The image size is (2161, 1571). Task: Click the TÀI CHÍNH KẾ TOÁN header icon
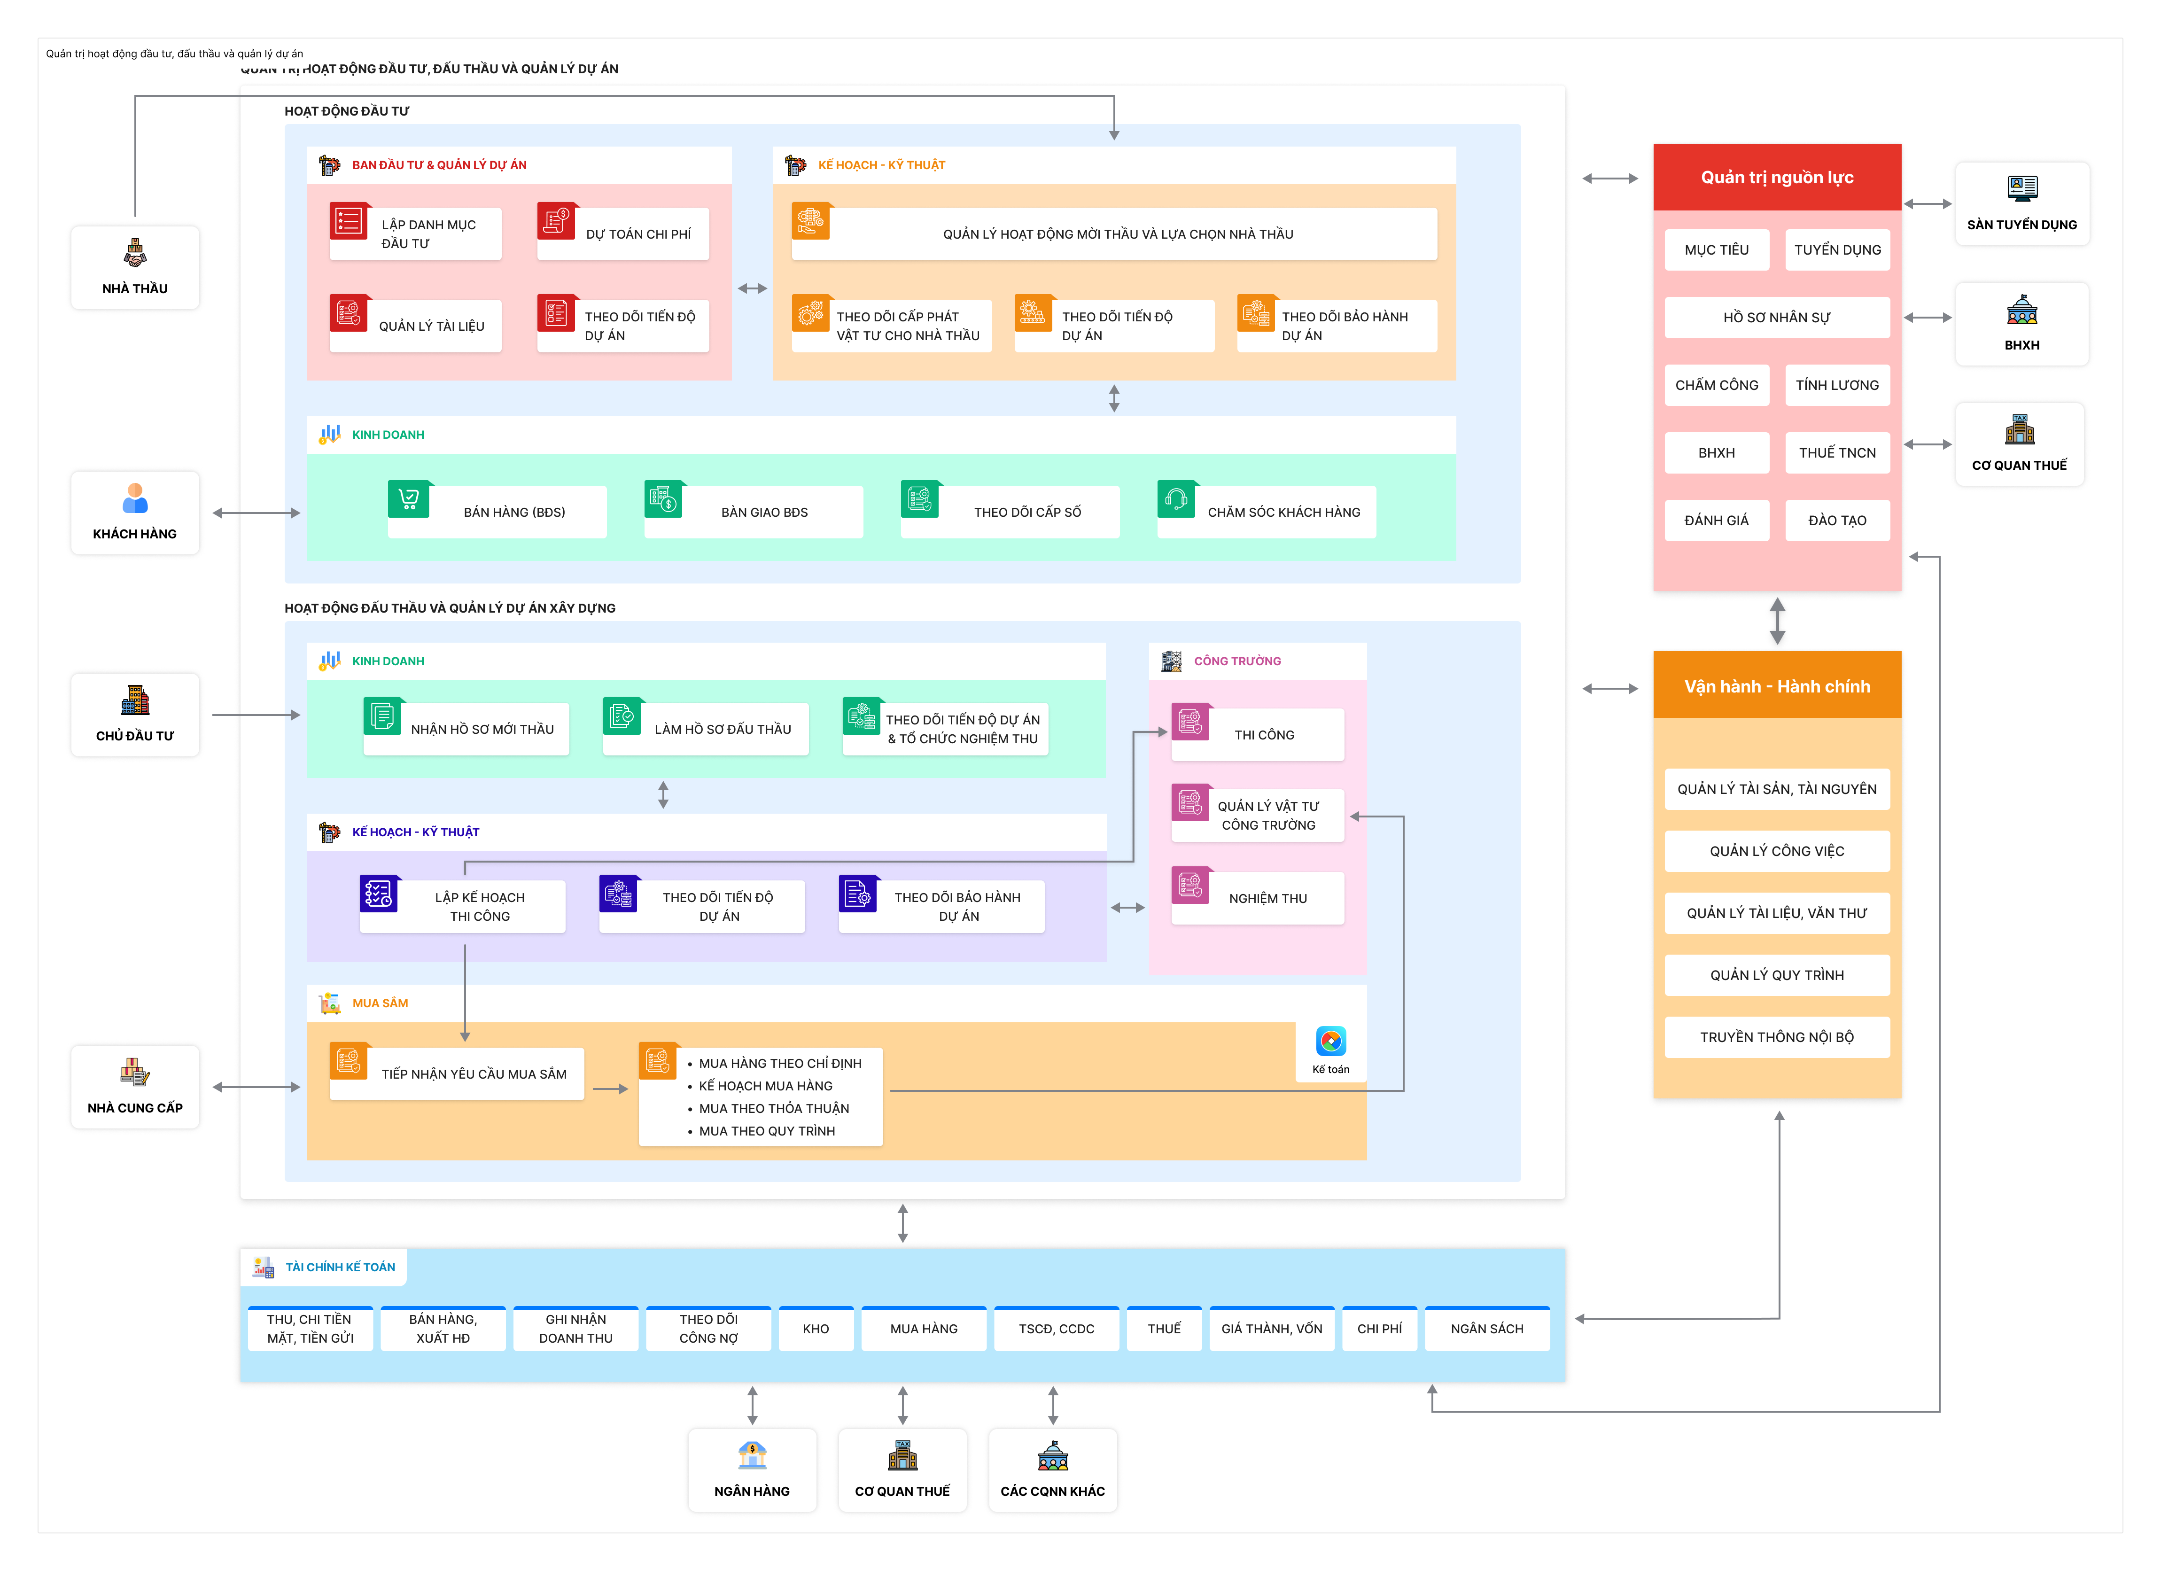click(x=263, y=1267)
